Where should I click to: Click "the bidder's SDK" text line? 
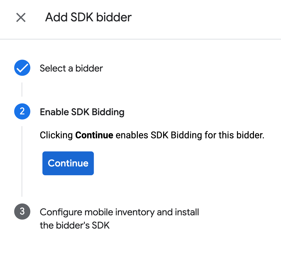75,225
